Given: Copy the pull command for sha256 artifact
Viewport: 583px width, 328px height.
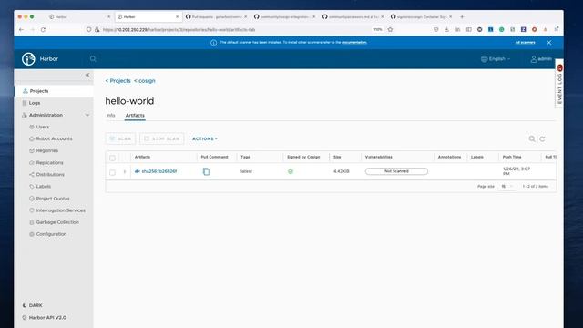Looking at the screenshot, I should 206,171.
